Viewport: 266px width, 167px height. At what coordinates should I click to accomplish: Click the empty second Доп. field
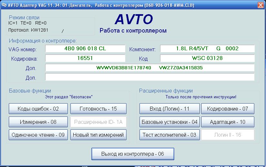pyautogui.click(x=150, y=77)
